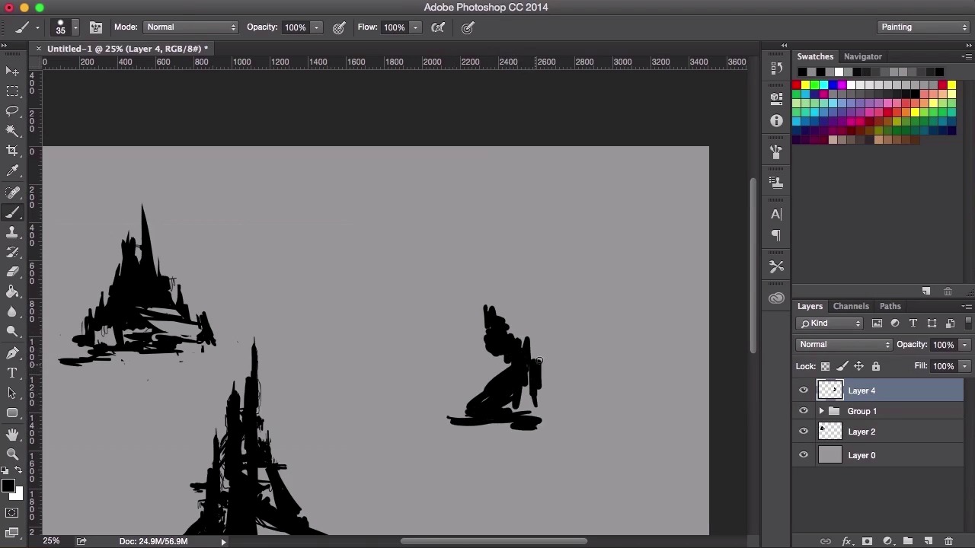The image size is (975, 548).
Task: Switch to the Channels tab
Action: [851, 306]
